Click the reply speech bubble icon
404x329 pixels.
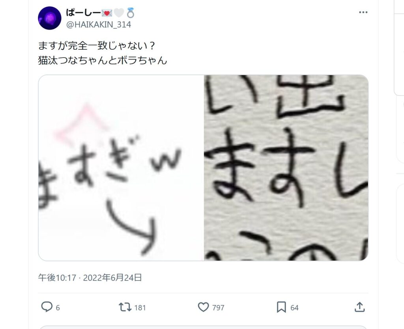pos(47,307)
